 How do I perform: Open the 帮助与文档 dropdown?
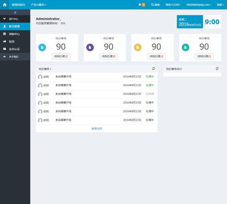(x=173, y=5)
